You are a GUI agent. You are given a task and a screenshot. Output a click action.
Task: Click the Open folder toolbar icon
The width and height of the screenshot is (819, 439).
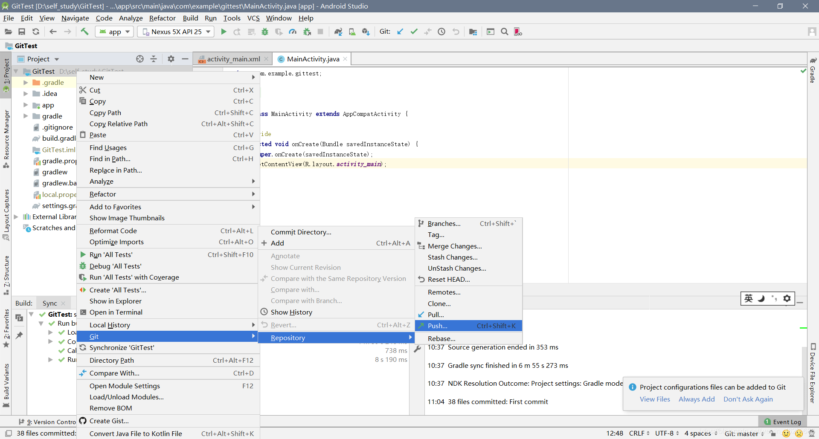coord(8,32)
